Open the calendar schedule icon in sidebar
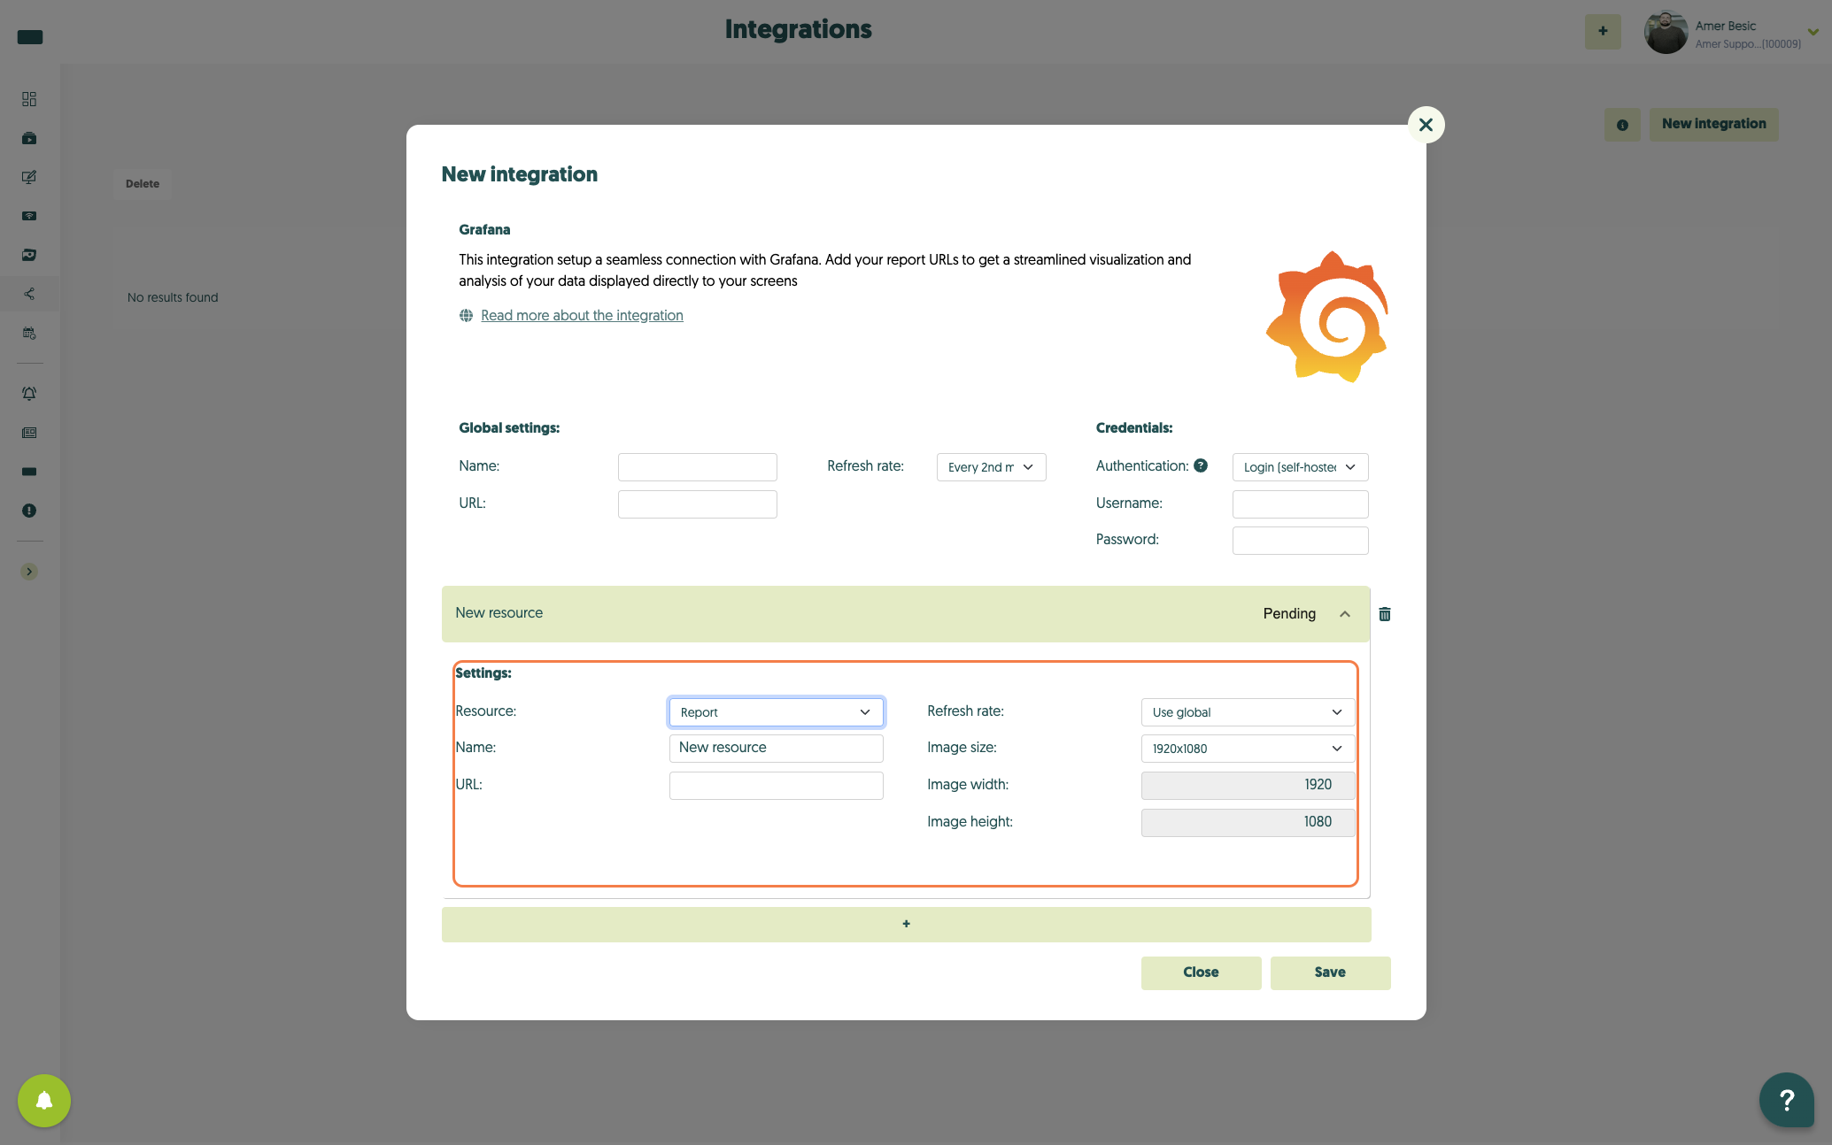This screenshot has height=1145, width=1832. click(x=29, y=334)
